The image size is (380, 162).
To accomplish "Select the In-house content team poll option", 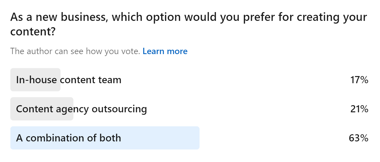I will coord(69,80).
